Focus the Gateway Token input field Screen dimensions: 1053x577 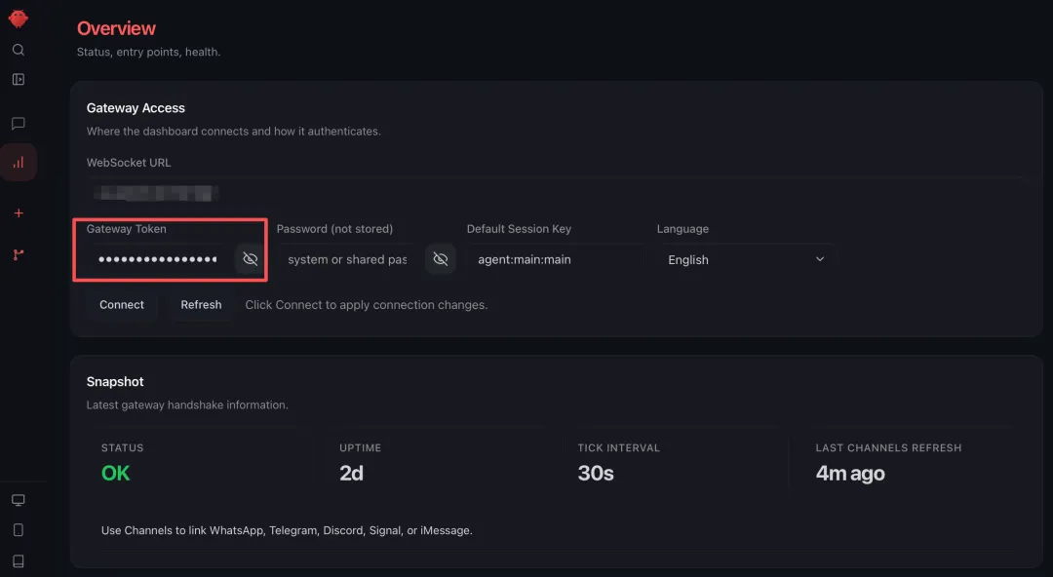point(159,259)
